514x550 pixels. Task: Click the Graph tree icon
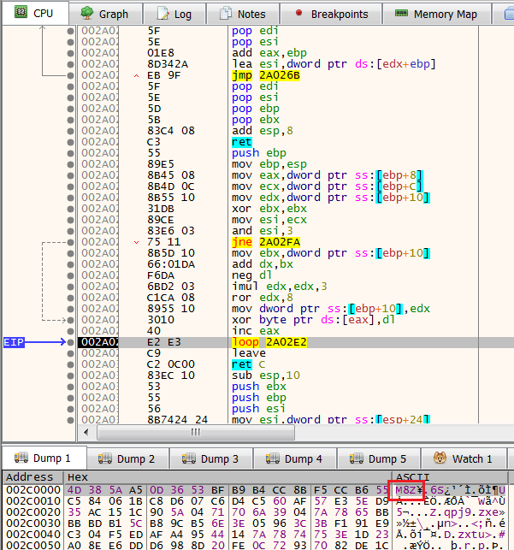pos(87,13)
